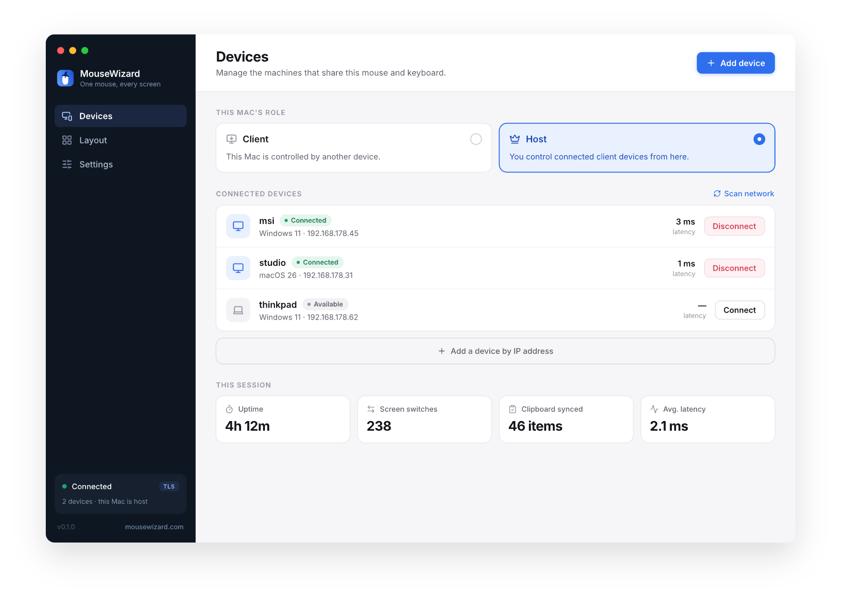841x600 pixels.
Task: Click the studio Connected status badge
Action: coord(318,262)
